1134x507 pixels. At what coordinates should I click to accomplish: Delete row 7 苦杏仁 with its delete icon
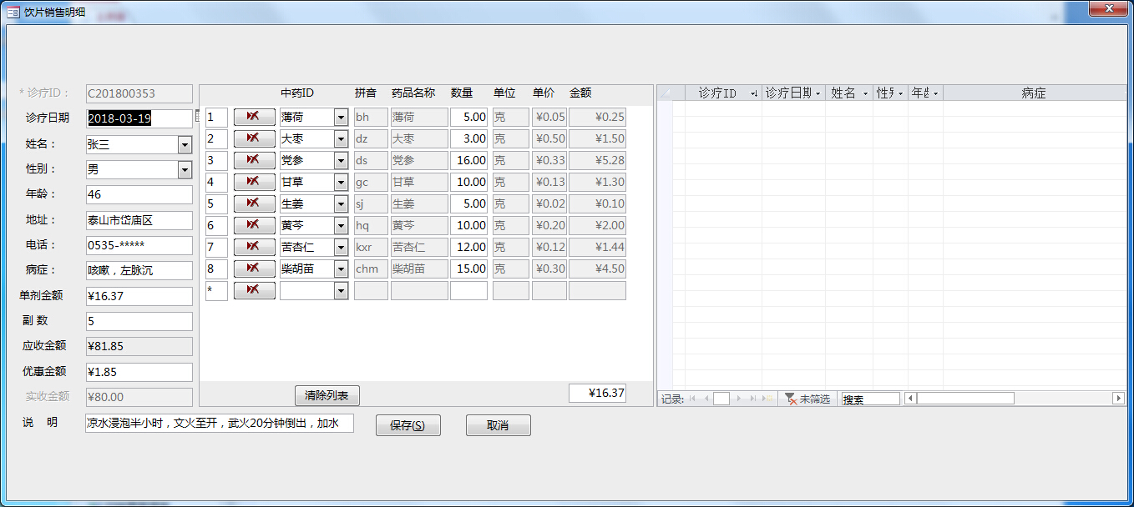click(x=254, y=247)
